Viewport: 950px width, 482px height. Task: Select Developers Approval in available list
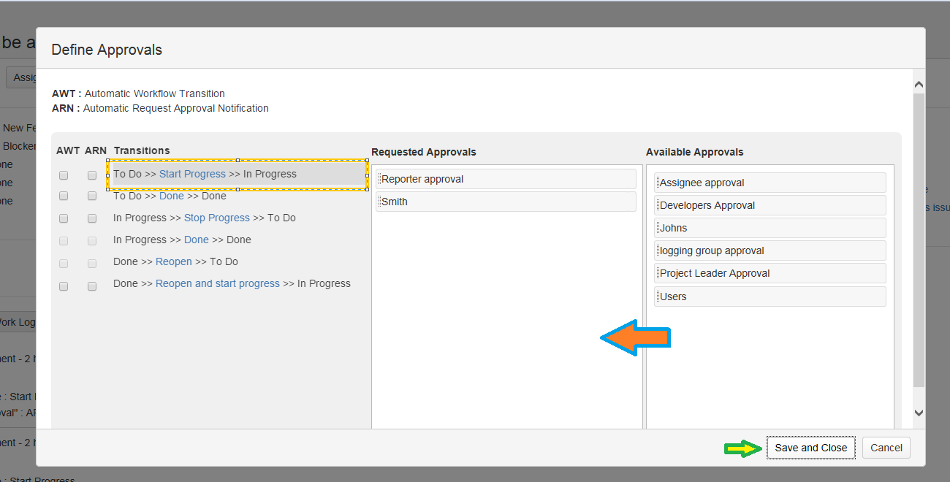(x=769, y=205)
